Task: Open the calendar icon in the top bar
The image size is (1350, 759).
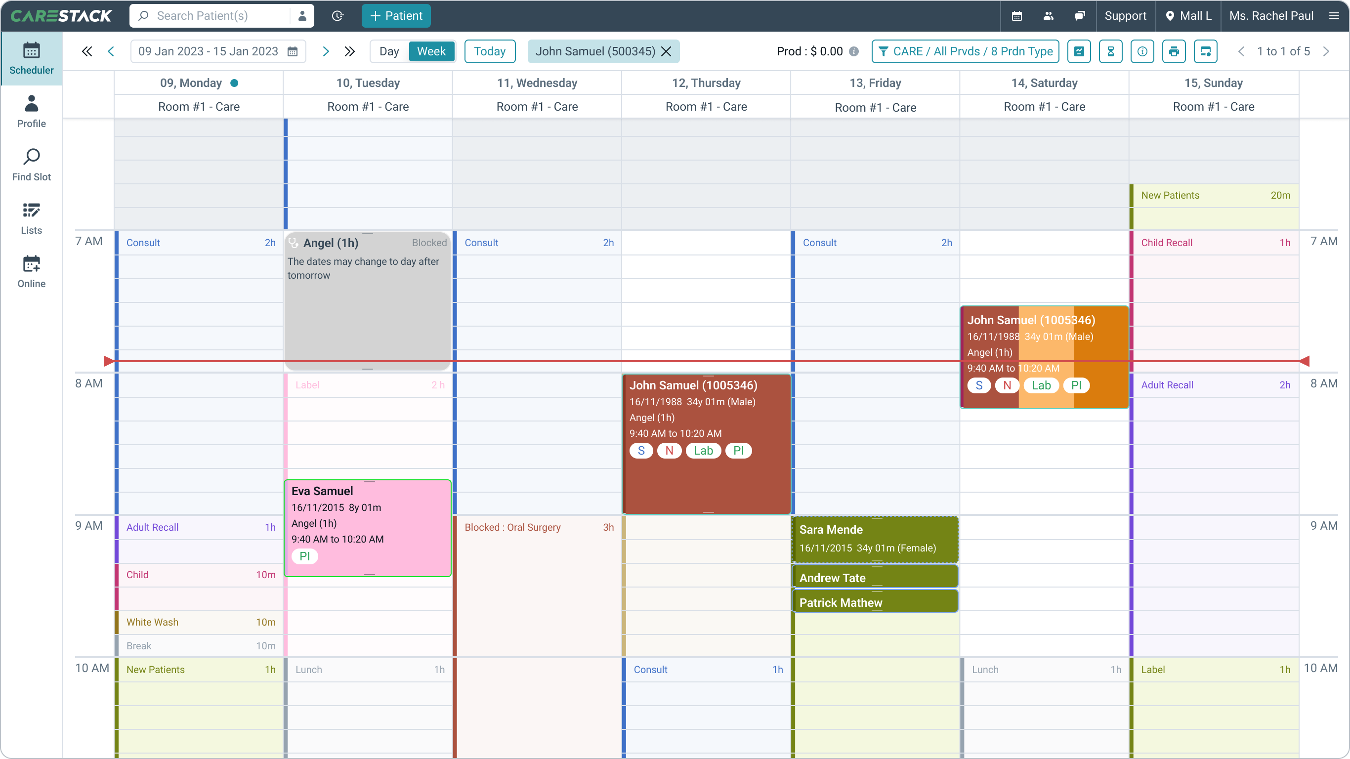Action: click(x=1016, y=16)
